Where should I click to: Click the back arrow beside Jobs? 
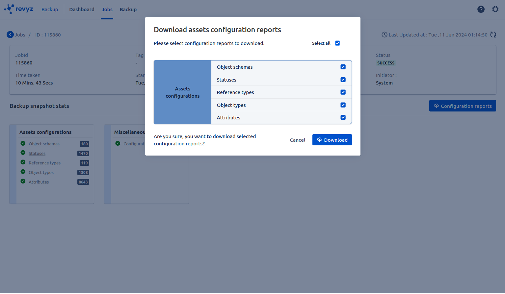click(x=10, y=35)
